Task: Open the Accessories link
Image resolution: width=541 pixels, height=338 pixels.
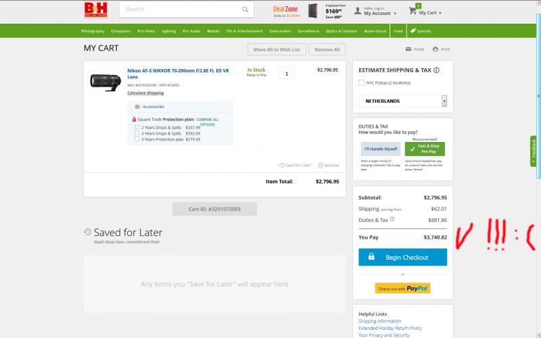Action: 154,107
